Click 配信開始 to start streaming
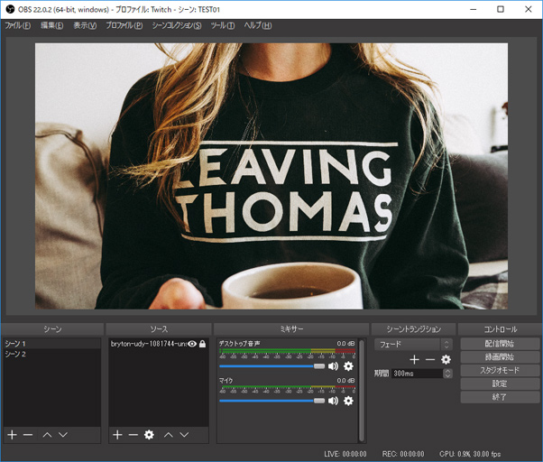The width and height of the screenshot is (543, 462). click(x=500, y=344)
